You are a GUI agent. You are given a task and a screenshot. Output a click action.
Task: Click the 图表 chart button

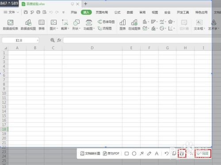(122, 25)
